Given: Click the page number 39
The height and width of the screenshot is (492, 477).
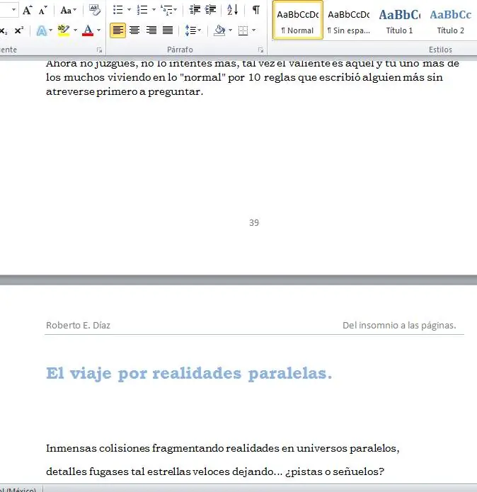Looking at the screenshot, I should tap(254, 223).
